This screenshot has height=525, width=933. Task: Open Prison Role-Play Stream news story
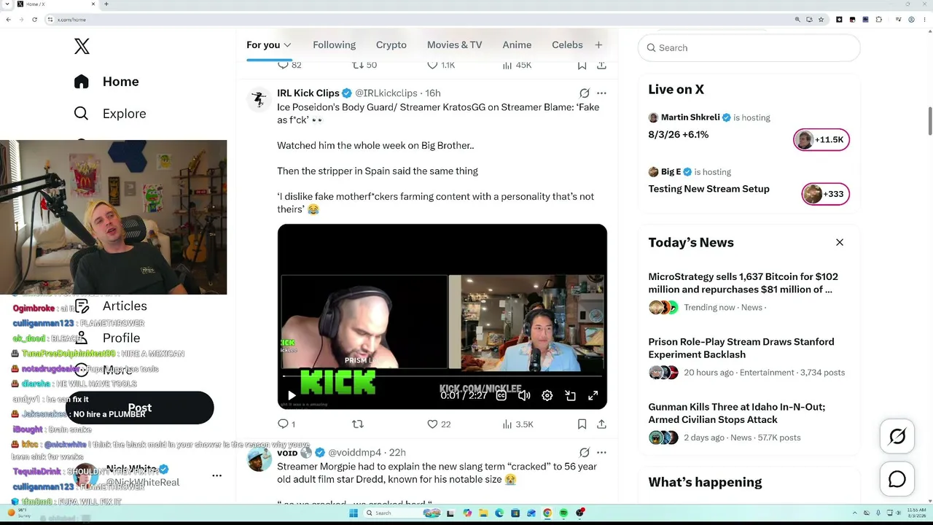coord(741,348)
